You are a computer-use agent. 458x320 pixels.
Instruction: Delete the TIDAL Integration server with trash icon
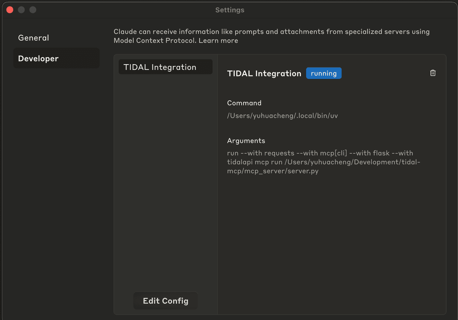tap(433, 73)
